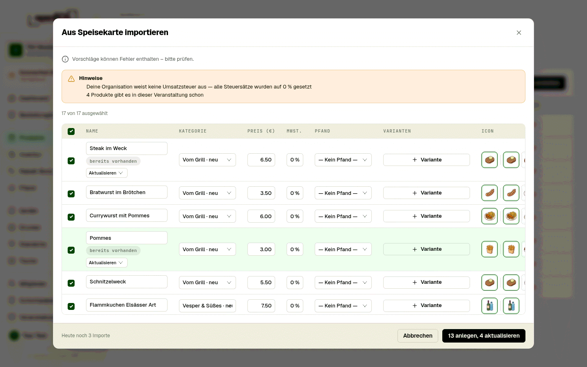Choose first steak icon for Schnitzelweck
This screenshot has height=367, width=587.
(x=490, y=283)
